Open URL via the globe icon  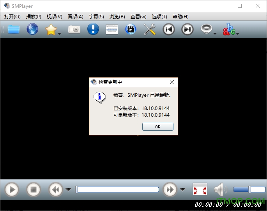tap(32, 29)
